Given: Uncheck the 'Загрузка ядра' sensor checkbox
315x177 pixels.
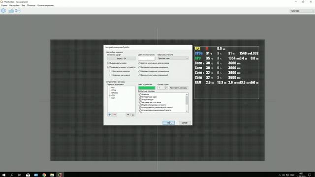Looking at the screenshot, I should pyautogui.click(x=140, y=99).
